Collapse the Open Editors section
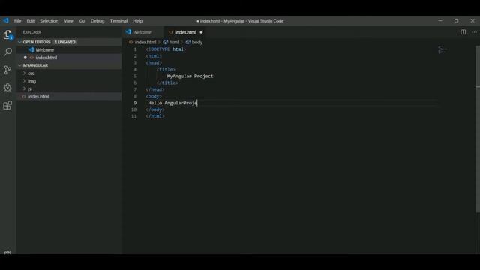The height and width of the screenshot is (270, 480). pyautogui.click(x=20, y=42)
